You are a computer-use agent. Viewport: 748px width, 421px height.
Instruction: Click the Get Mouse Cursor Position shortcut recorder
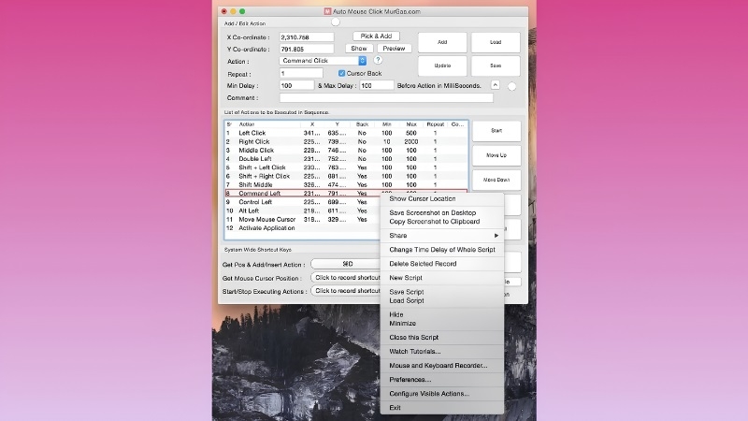click(x=346, y=277)
